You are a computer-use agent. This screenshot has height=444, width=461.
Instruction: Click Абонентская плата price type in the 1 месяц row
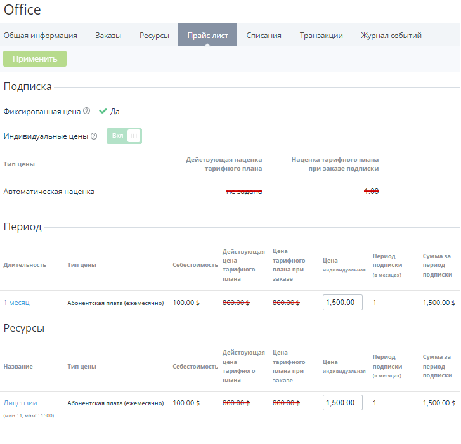coord(115,303)
